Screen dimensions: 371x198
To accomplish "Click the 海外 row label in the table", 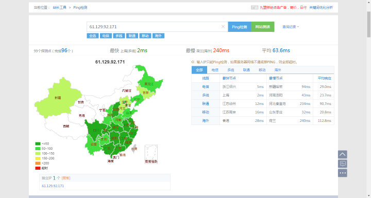I will (x=206, y=121).
